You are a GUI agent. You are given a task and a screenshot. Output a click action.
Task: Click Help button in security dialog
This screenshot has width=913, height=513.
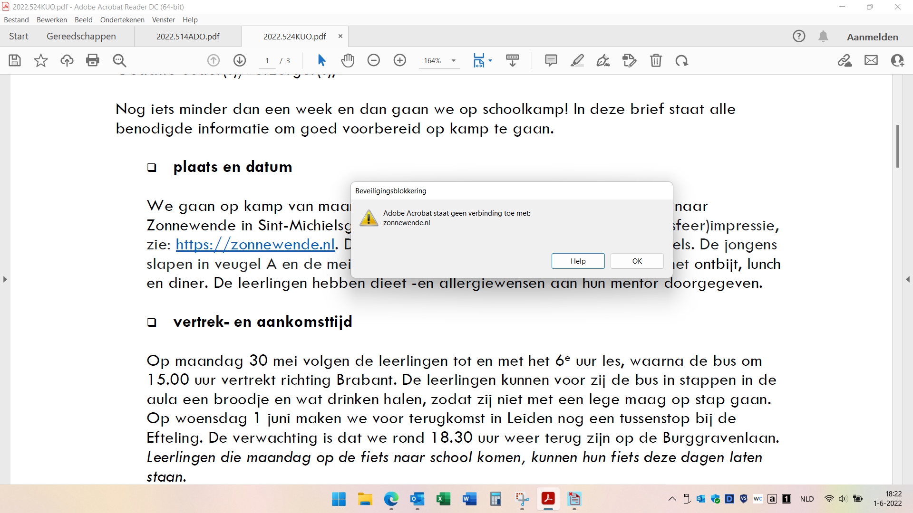[578, 261]
